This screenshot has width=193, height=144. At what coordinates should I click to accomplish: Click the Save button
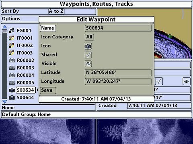click(x=48, y=90)
